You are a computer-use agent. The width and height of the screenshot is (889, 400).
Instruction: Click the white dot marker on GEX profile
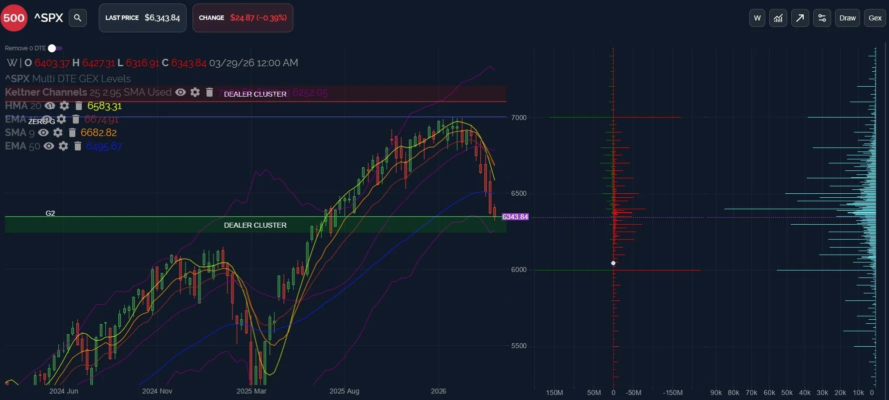[613, 263]
